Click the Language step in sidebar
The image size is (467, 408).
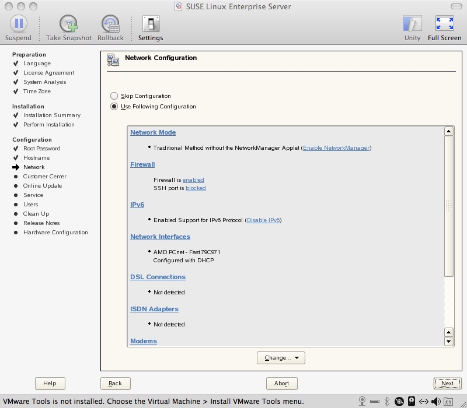point(37,64)
